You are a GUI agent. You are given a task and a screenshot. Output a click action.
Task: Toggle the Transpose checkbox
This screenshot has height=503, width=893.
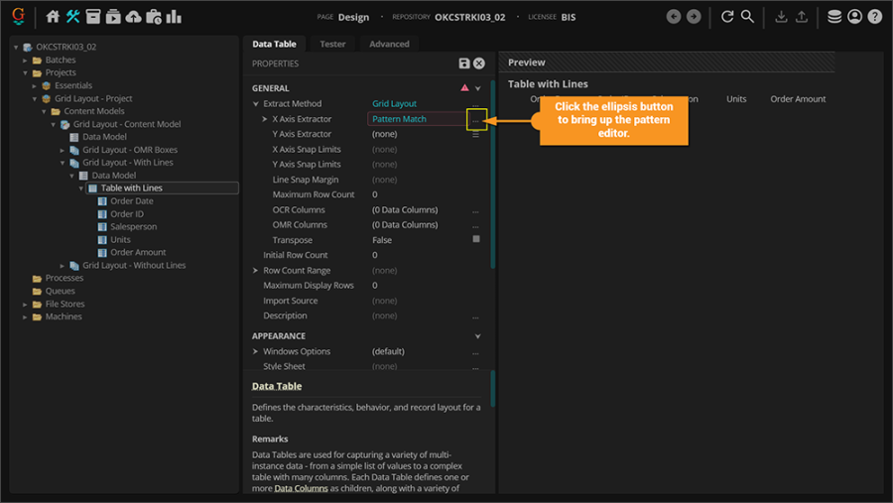[x=476, y=240]
